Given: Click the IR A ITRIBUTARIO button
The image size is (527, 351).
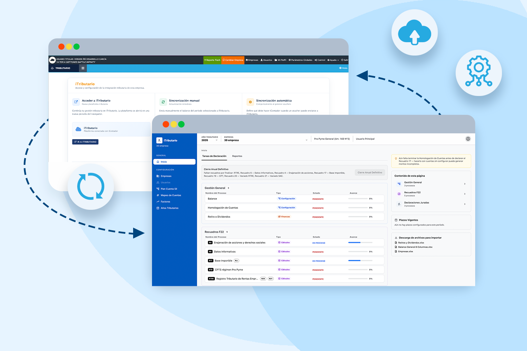Looking at the screenshot, I should pos(85,142).
